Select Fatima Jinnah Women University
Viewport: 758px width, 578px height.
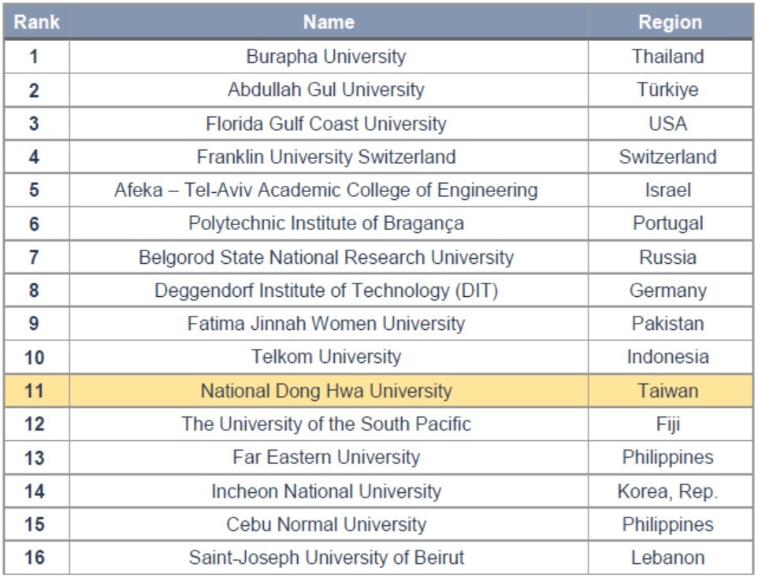coord(326,324)
